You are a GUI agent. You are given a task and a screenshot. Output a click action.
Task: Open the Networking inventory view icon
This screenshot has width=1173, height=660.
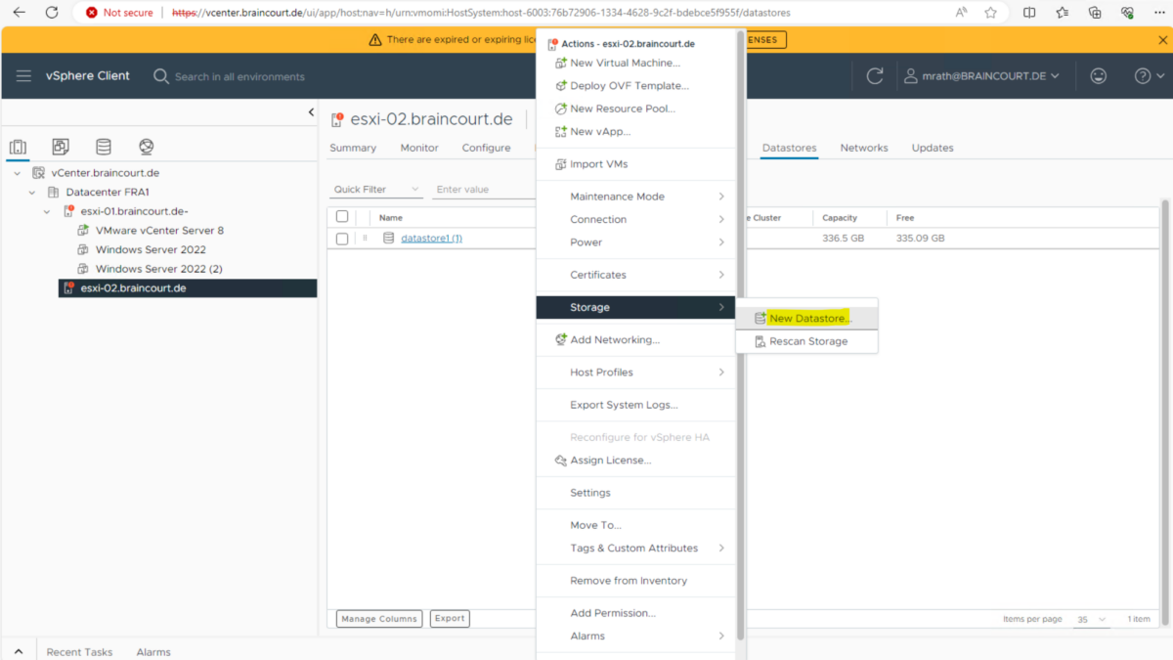[147, 147]
